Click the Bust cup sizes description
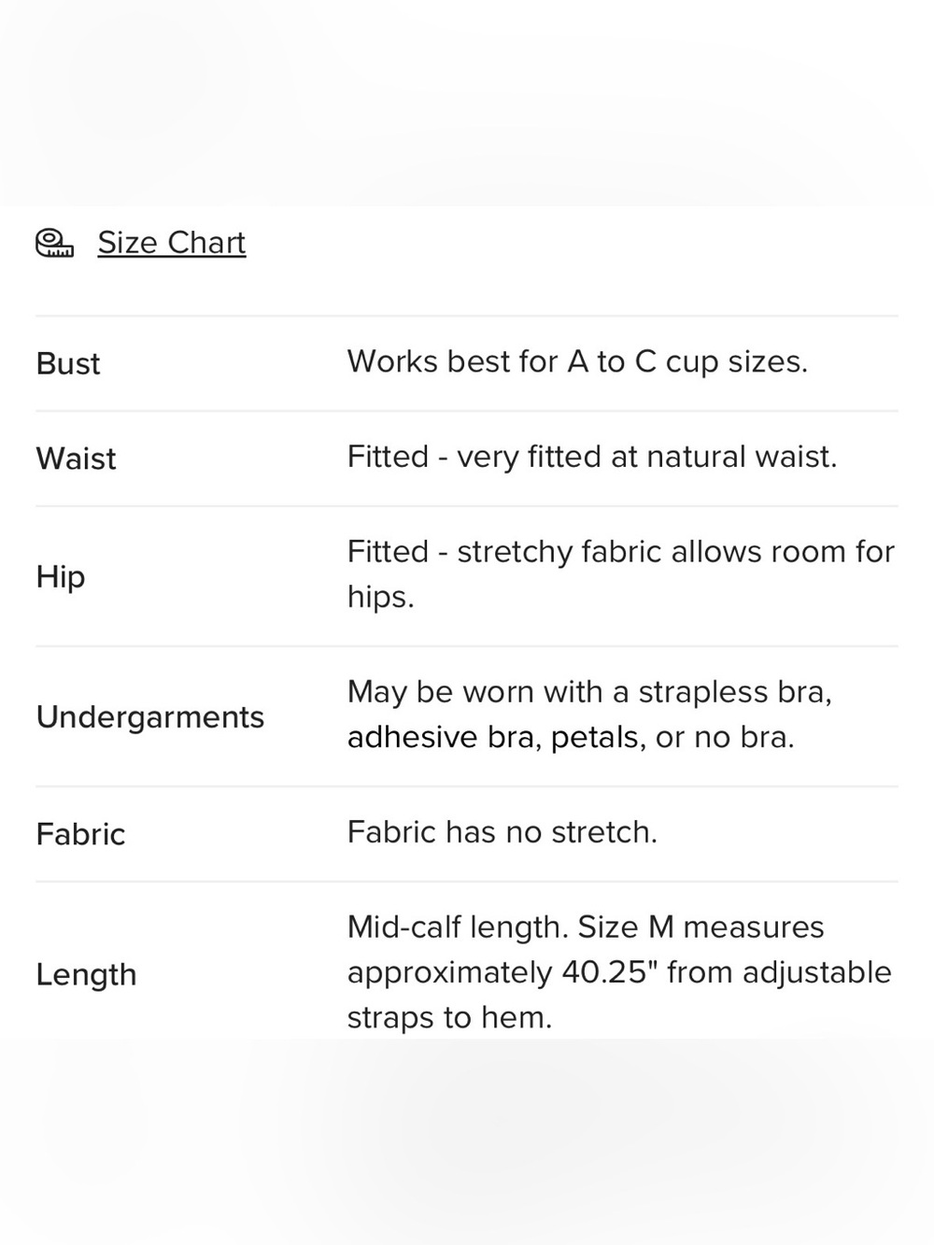This screenshot has height=1245, width=934. point(577,361)
